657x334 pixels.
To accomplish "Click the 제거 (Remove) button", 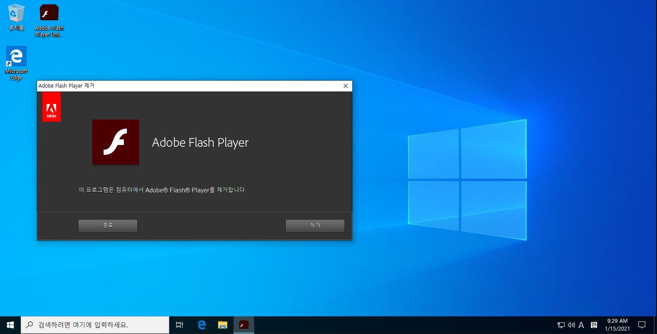I will click(x=315, y=226).
